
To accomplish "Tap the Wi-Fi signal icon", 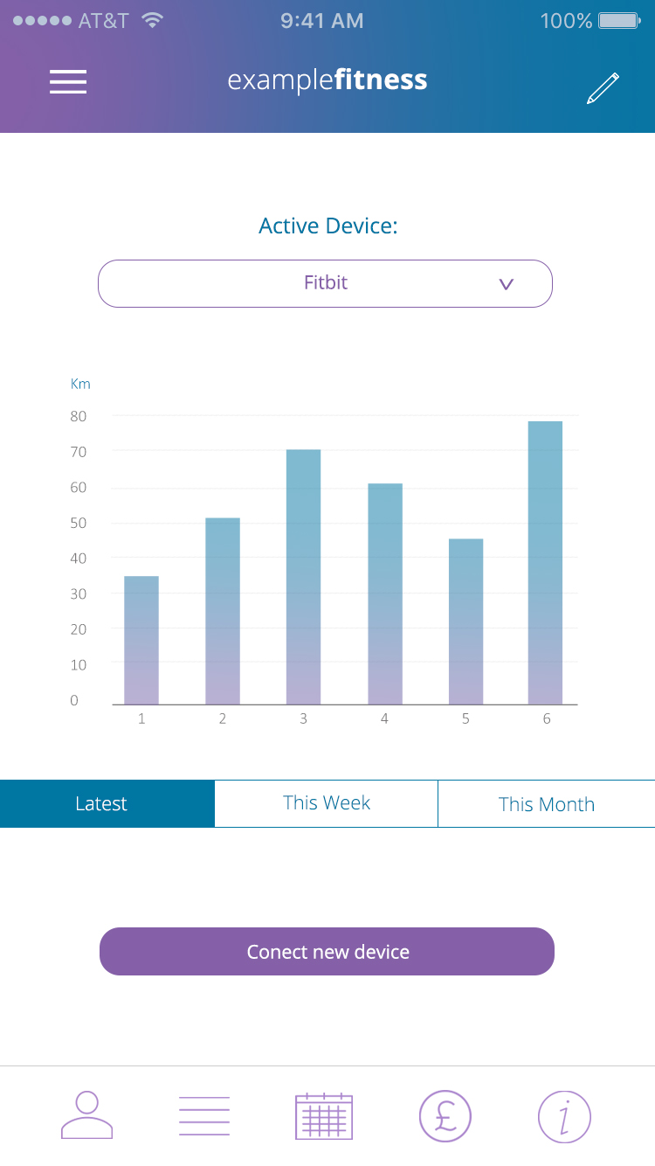I will [153, 20].
